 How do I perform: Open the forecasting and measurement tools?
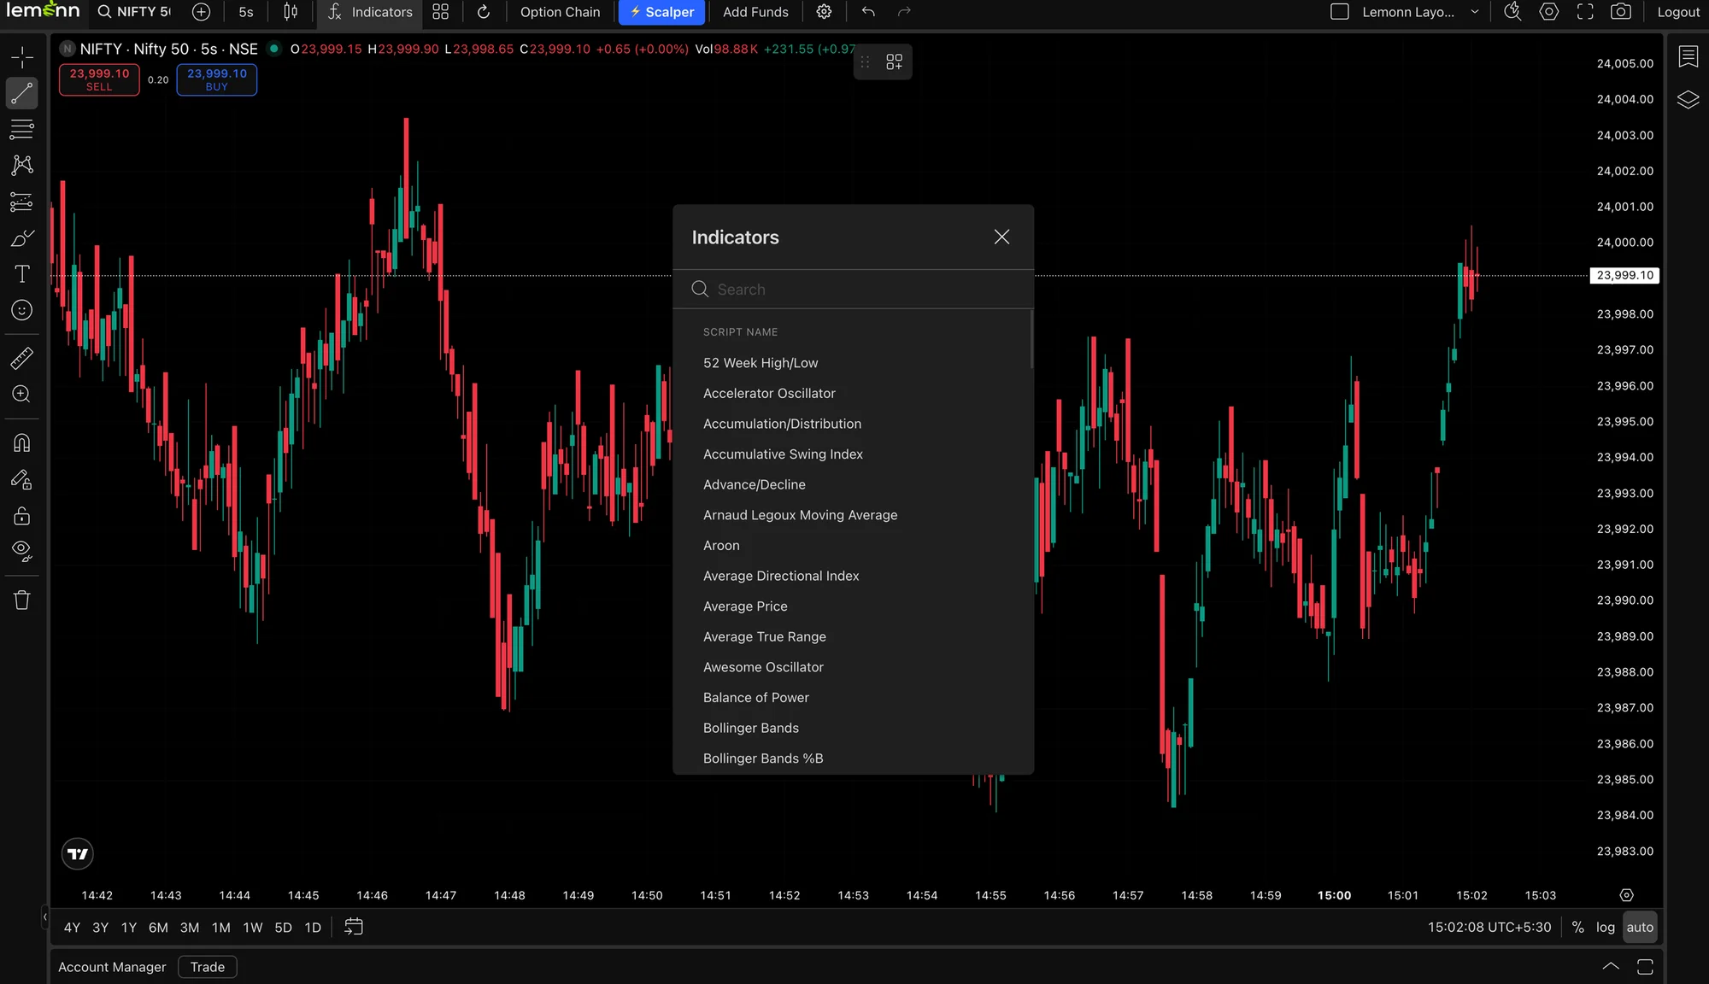coord(22,202)
